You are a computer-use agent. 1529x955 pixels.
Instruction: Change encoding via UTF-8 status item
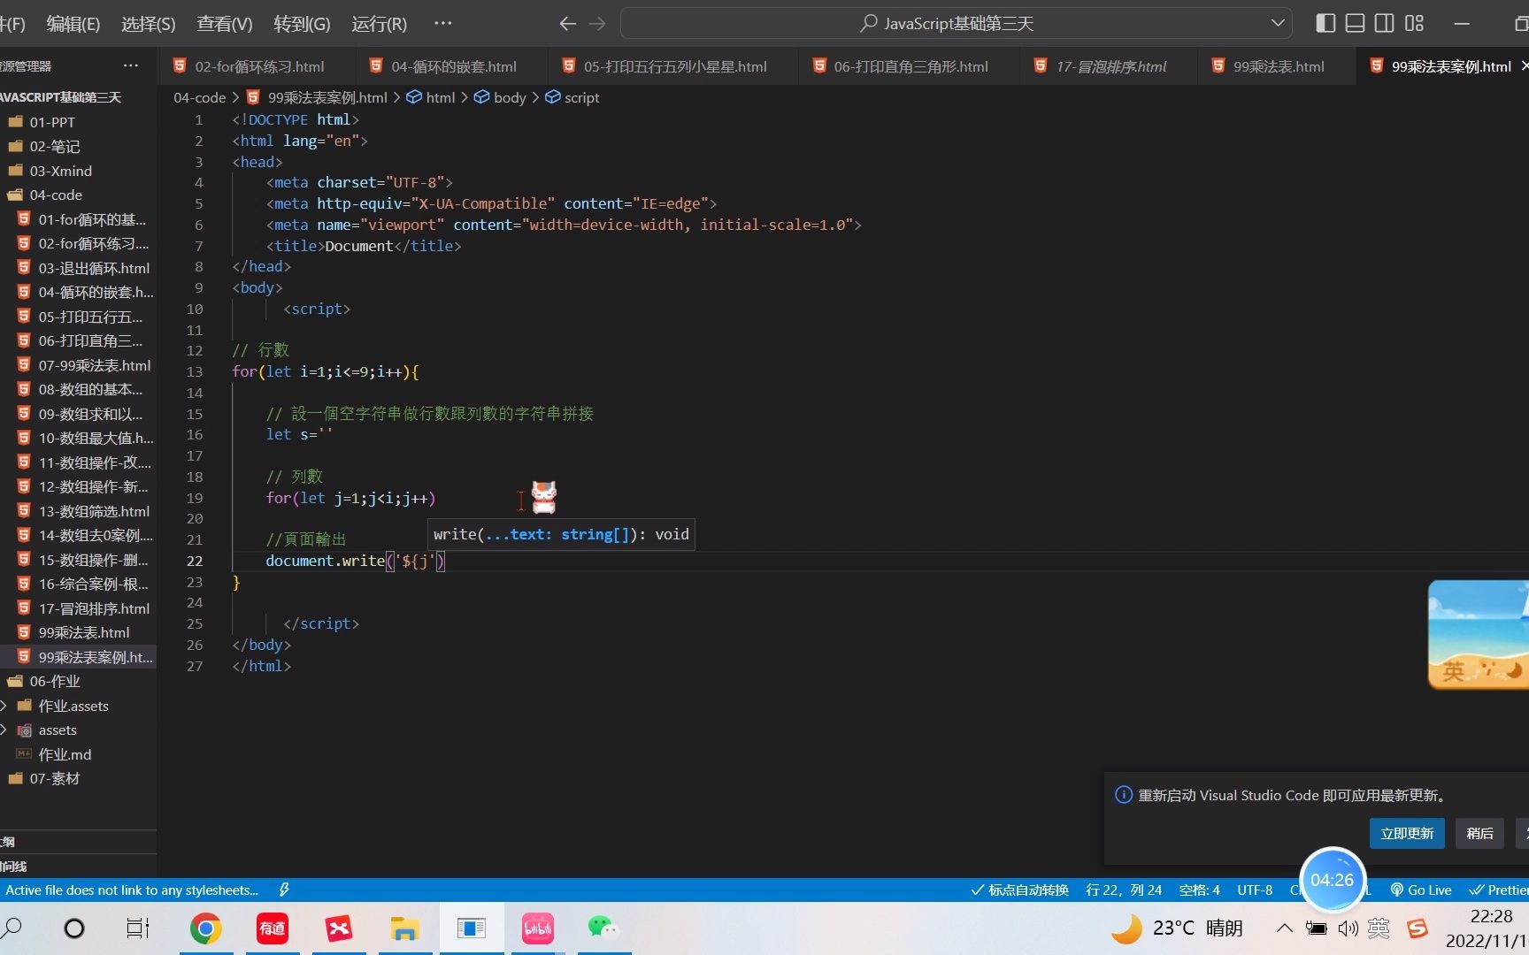pos(1255,890)
